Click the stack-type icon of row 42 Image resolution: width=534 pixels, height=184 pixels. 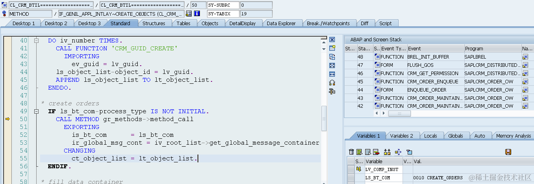click(377, 106)
